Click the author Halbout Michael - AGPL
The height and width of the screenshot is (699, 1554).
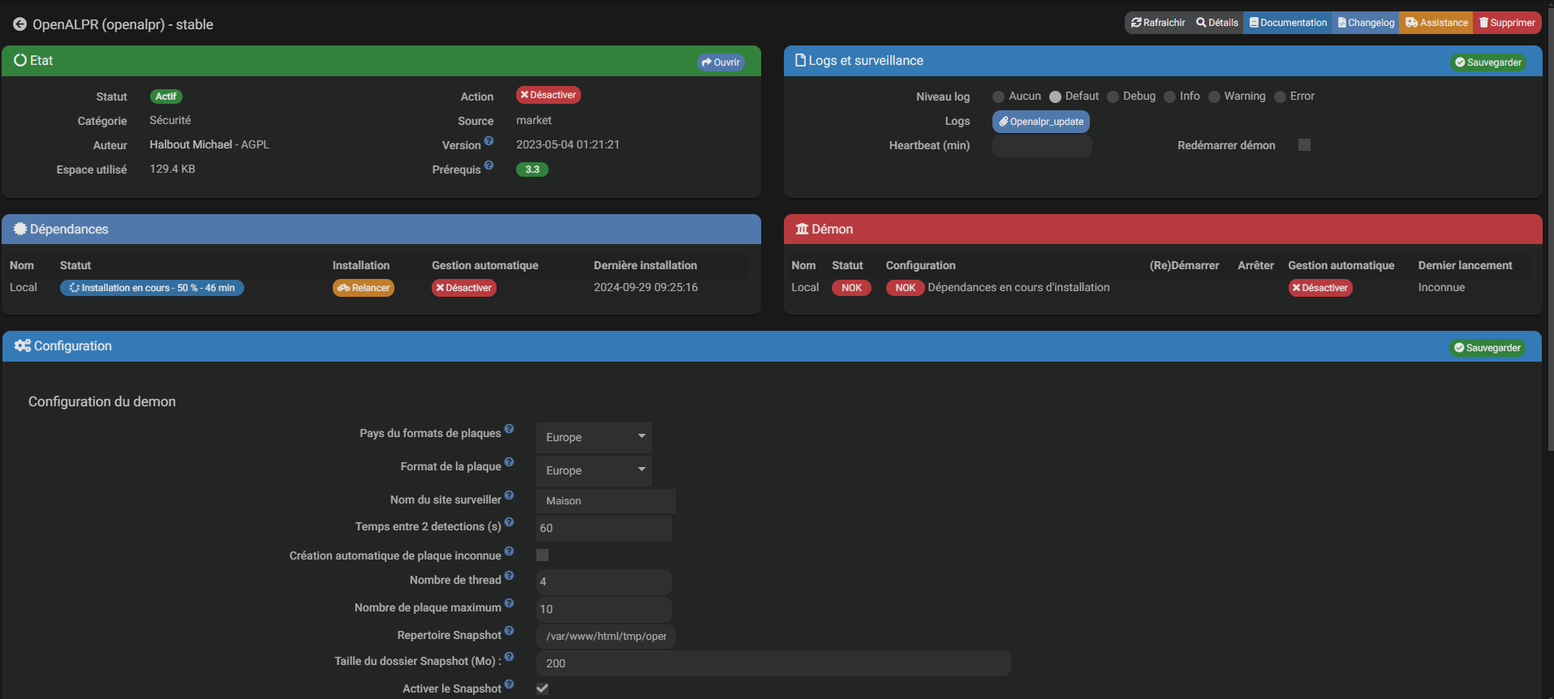click(209, 144)
